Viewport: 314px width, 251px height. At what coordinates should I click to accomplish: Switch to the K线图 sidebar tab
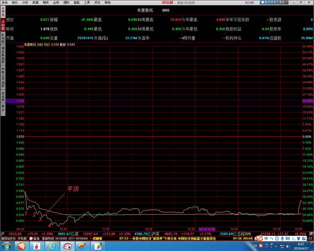[3, 38]
